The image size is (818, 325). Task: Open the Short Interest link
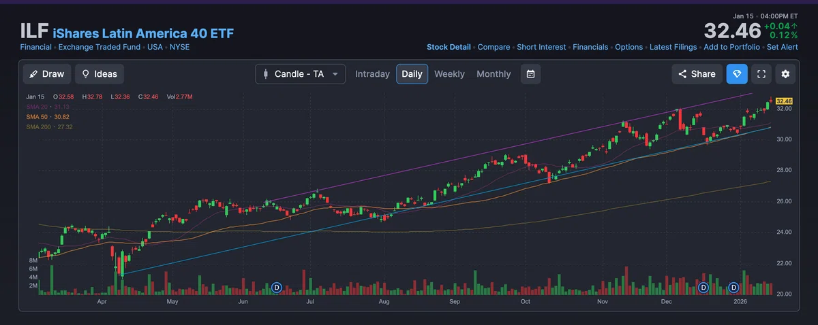click(541, 47)
